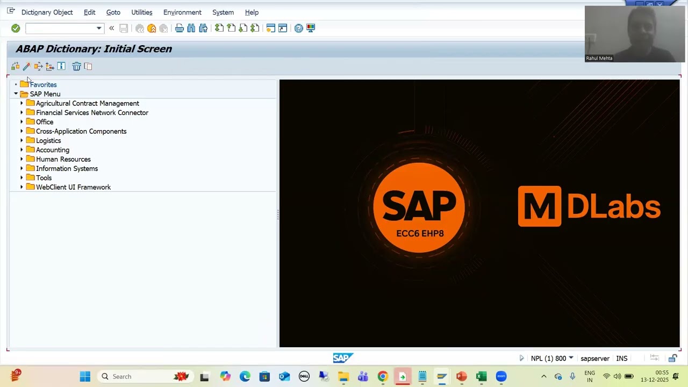This screenshot has height=387, width=688.
Task: Expand the Cross-Application Components folder arrow
Action: (22, 131)
